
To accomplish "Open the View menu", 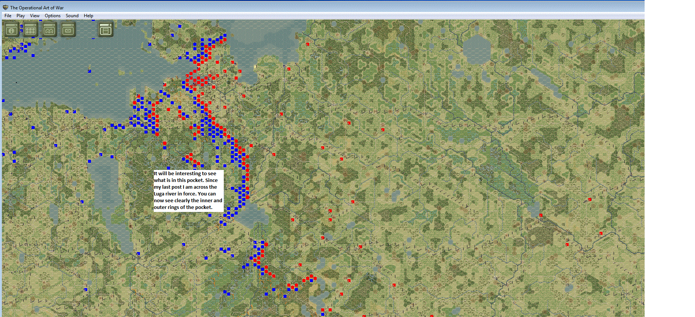I will pyautogui.click(x=35, y=16).
